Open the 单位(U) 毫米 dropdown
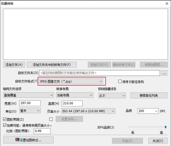 (30, 111)
